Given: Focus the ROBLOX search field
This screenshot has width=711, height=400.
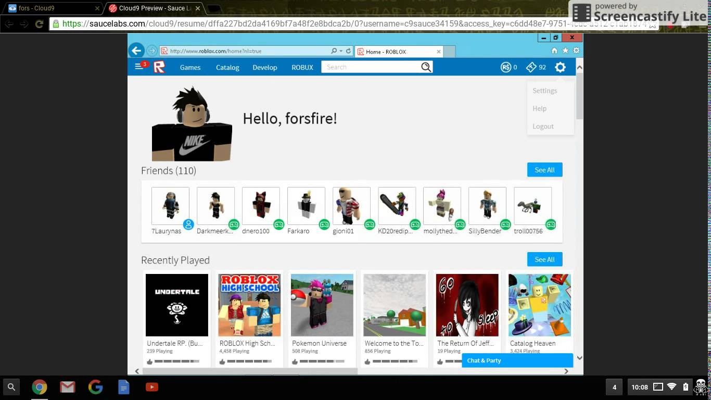Looking at the screenshot, I should (371, 67).
